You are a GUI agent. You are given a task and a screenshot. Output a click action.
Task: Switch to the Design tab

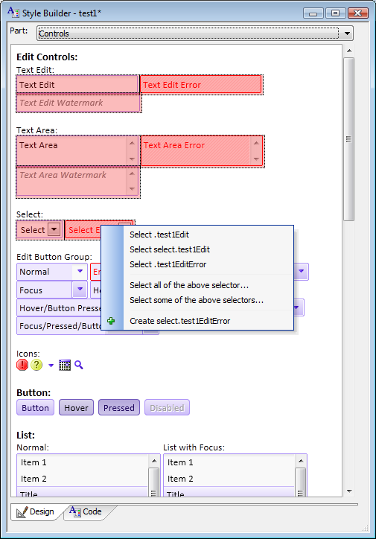point(36,511)
